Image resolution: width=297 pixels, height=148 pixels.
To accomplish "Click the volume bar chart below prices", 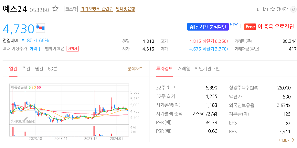I will [69, 131].
